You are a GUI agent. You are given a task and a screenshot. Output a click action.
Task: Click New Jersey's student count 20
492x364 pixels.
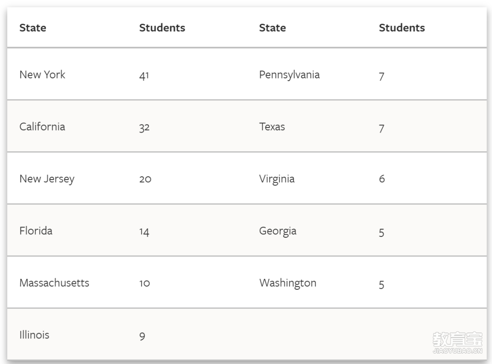click(x=145, y=179)
